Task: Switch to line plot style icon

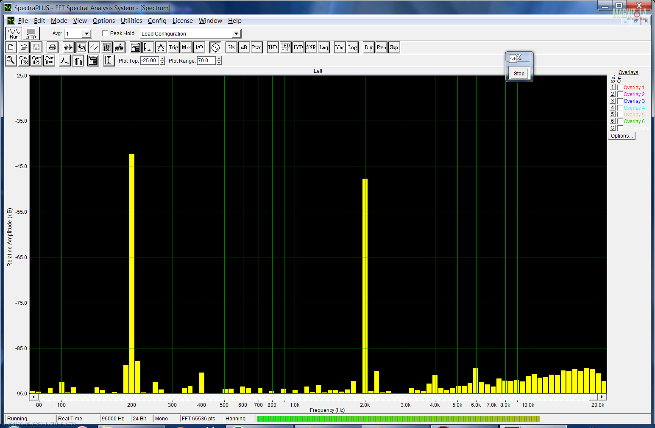Action: point(64,61)
